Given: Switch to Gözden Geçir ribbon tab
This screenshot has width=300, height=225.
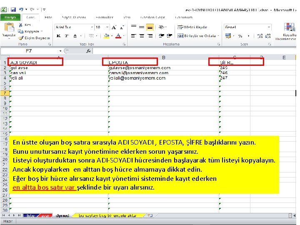Looking at the screenshot, I should coord(152,17).
